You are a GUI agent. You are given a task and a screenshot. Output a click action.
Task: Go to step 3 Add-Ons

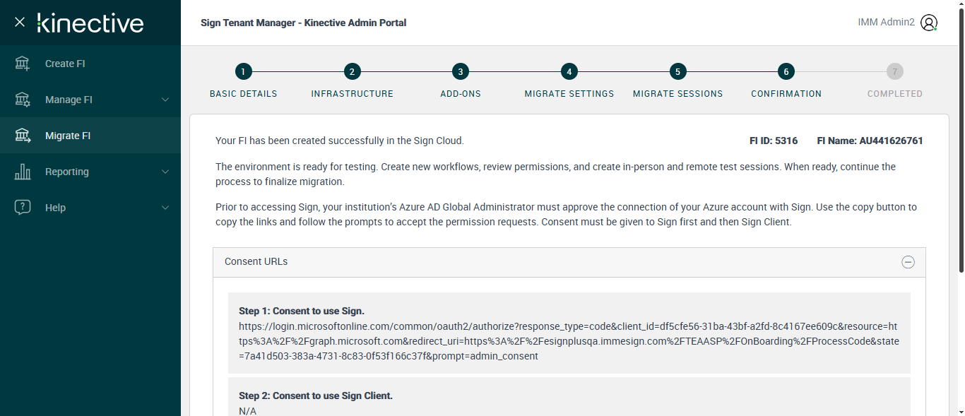(x=461, y=71)
